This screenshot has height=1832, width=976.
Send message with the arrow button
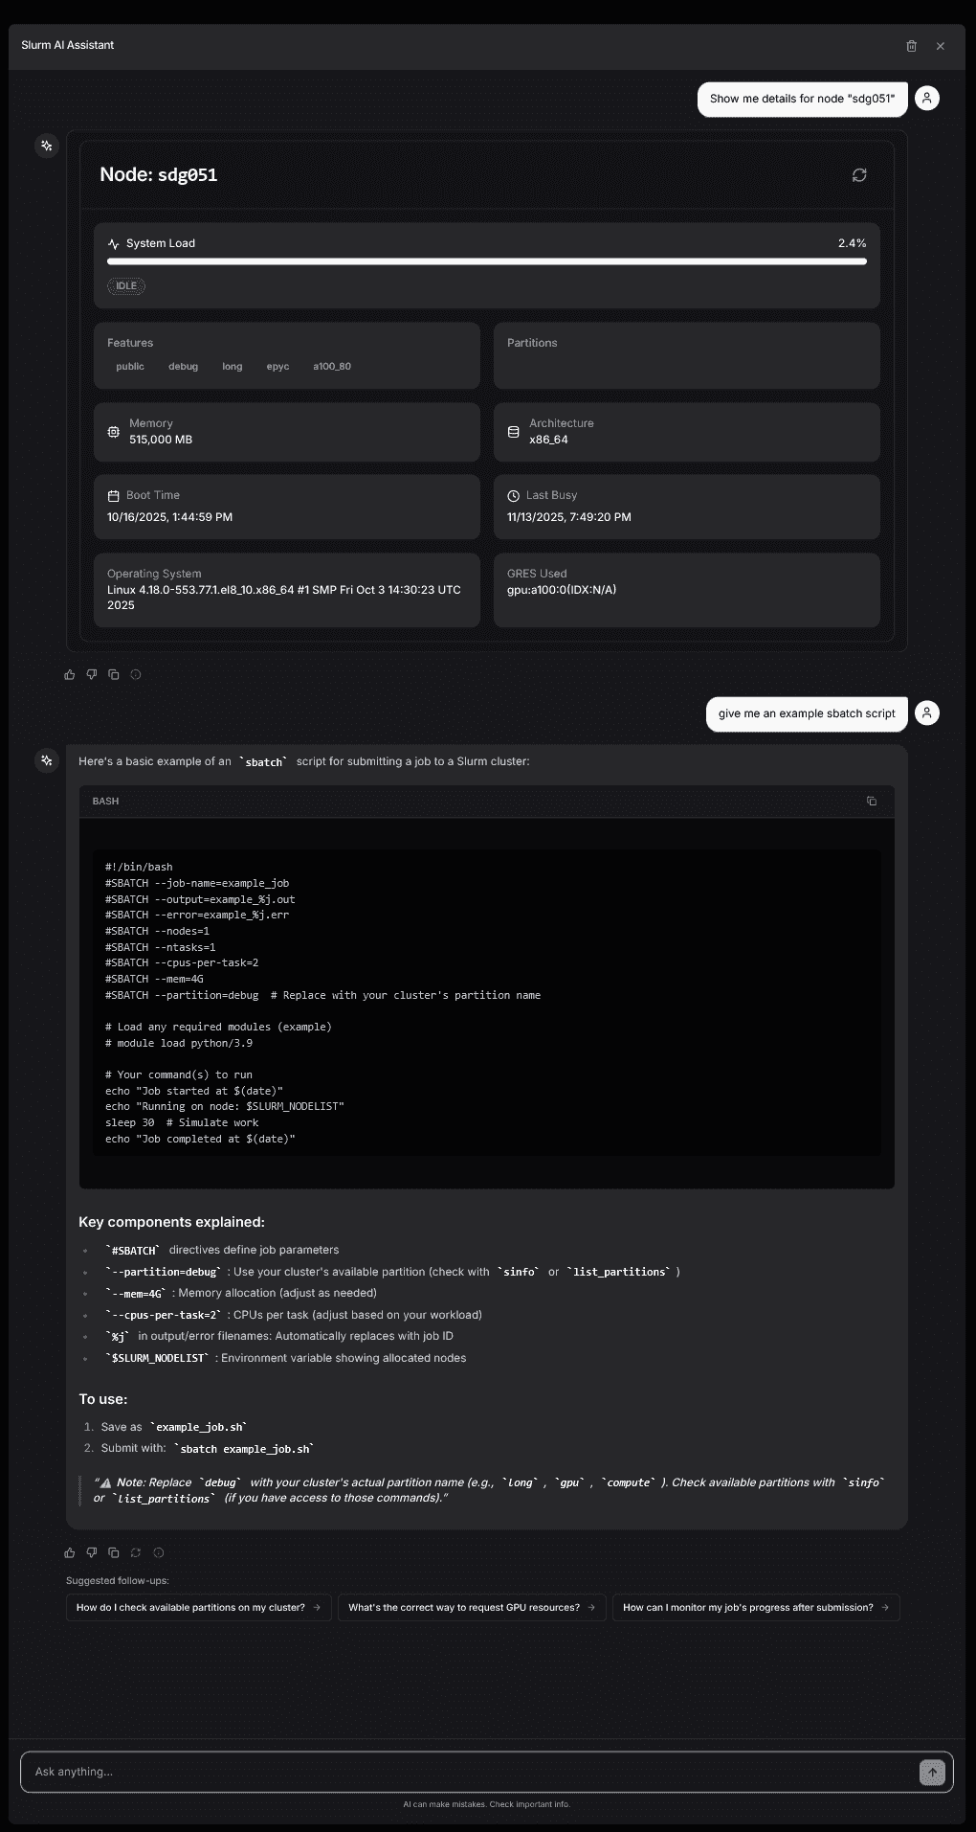(x=932, y=1772)
